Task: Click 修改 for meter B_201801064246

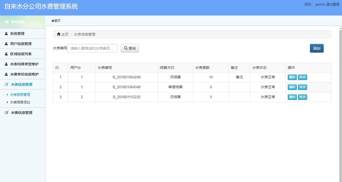Action: pyautogui.click(x=302, y=77)
